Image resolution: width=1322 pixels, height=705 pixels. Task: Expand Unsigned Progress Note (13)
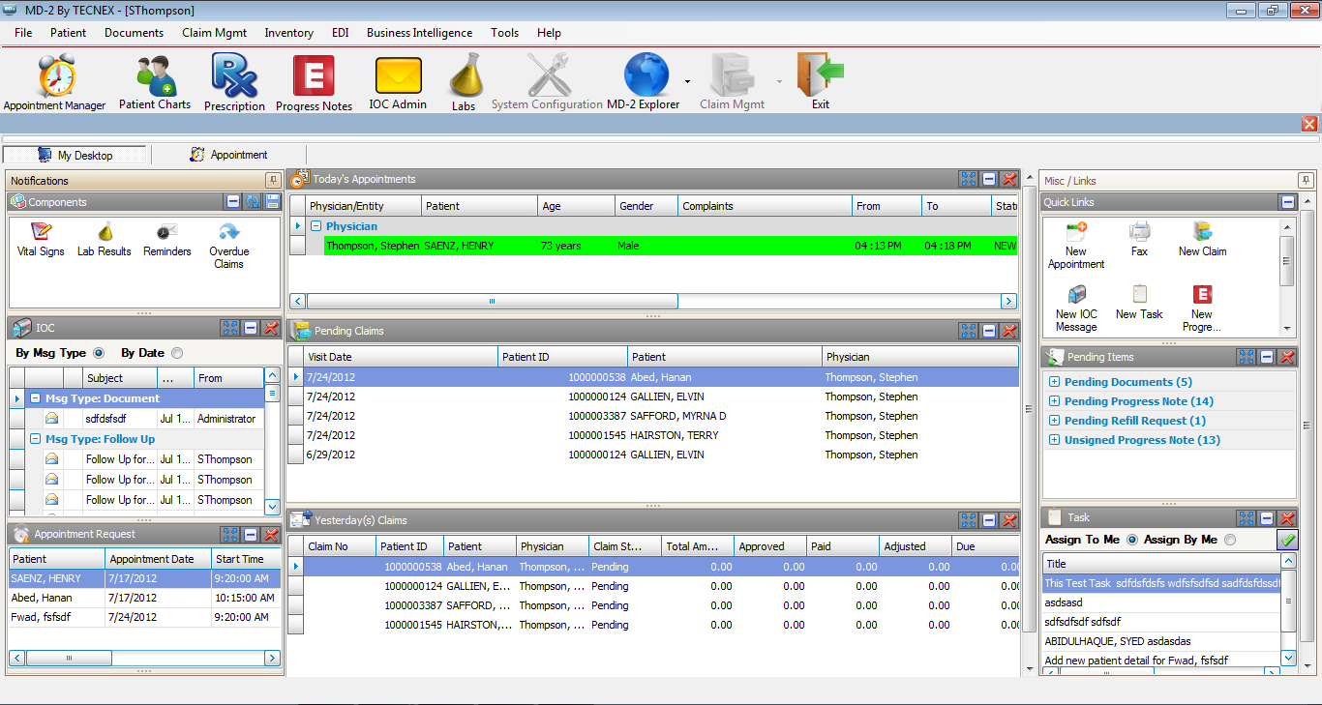pos(1055,440)
